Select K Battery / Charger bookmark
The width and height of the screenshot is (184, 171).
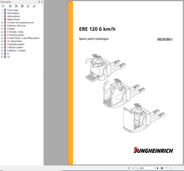pyautogui.click(x=17, y=51)
